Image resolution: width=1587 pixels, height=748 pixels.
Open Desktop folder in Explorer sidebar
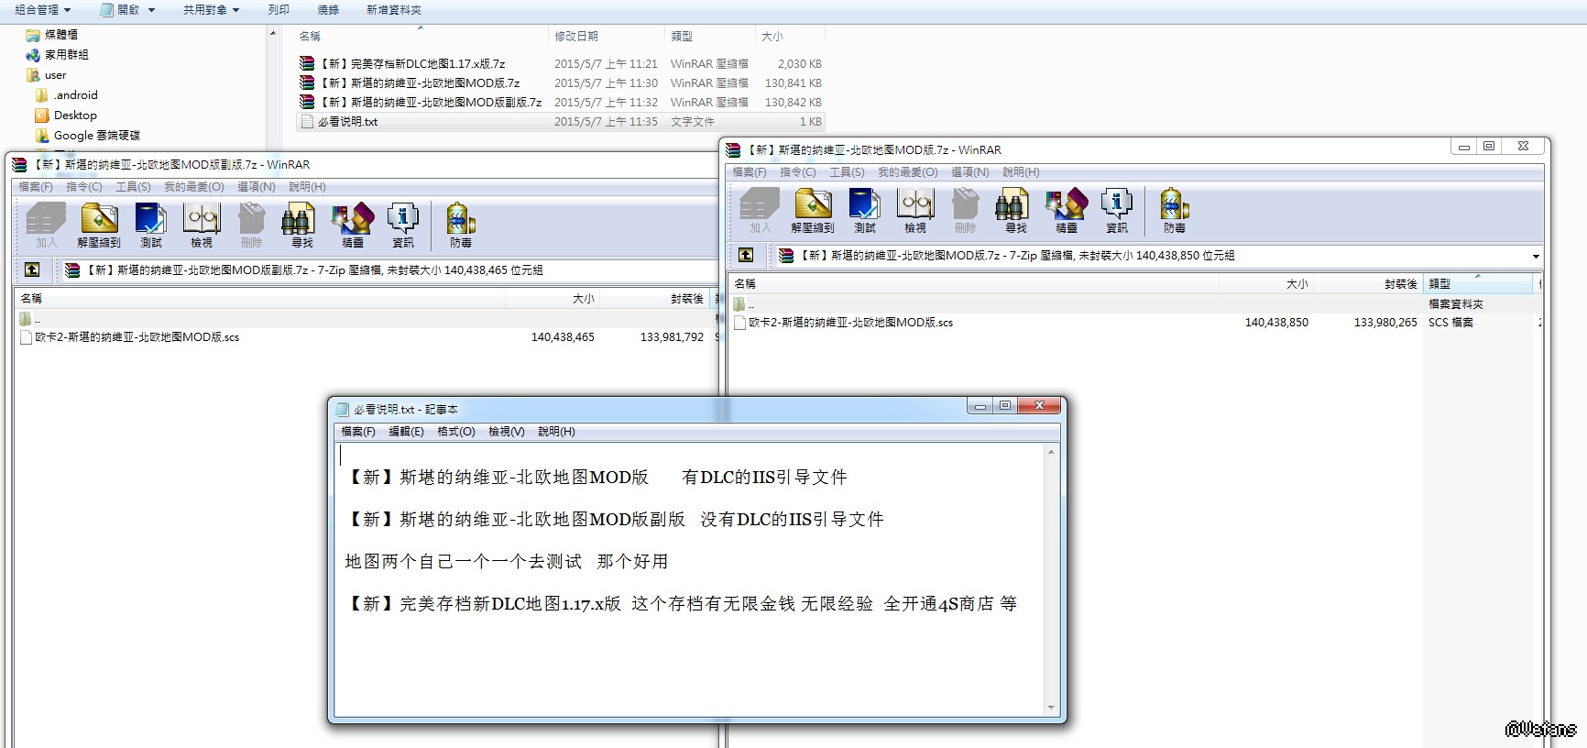[x=75, y=115]
